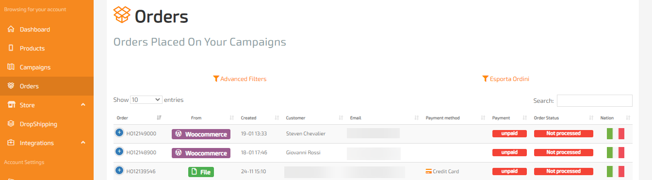Expand details for order HO12149000
The image size is (652, 180).
coord(119,132)
